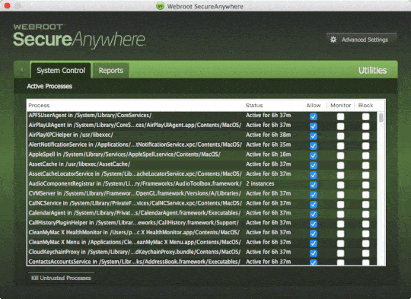This screenshot has width=411, height=299.
Task: Switch to the System Control tab
Action: (x=61, y=71)
